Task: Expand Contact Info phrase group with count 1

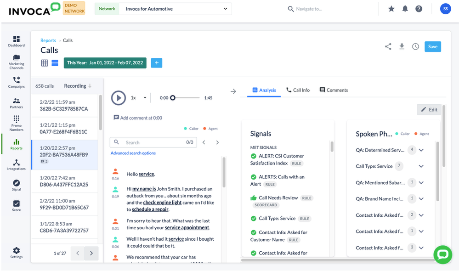Action: 421,231
